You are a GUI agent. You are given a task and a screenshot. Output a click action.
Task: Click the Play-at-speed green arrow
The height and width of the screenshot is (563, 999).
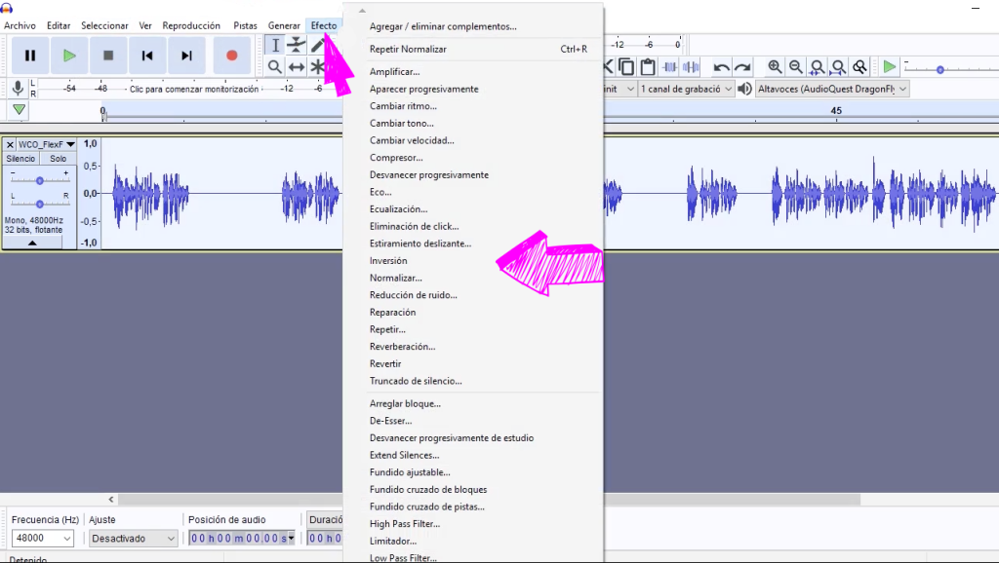click(890, 67)
